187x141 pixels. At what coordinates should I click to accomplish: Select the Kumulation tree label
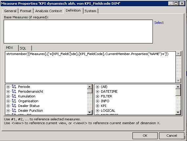27,96
